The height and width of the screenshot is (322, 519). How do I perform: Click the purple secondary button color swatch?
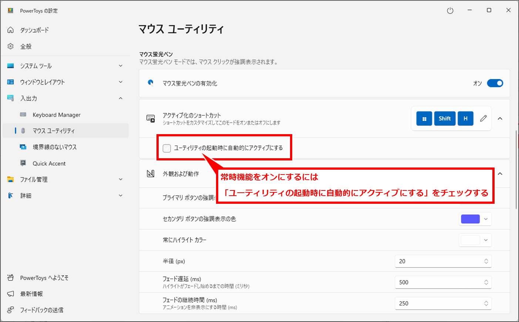pos(470,219)
